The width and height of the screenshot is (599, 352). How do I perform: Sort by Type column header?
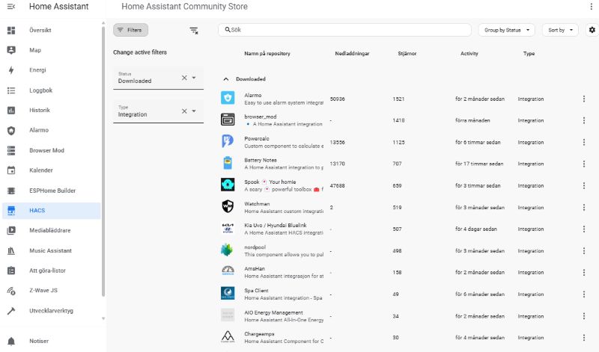(x=529, y=54)
